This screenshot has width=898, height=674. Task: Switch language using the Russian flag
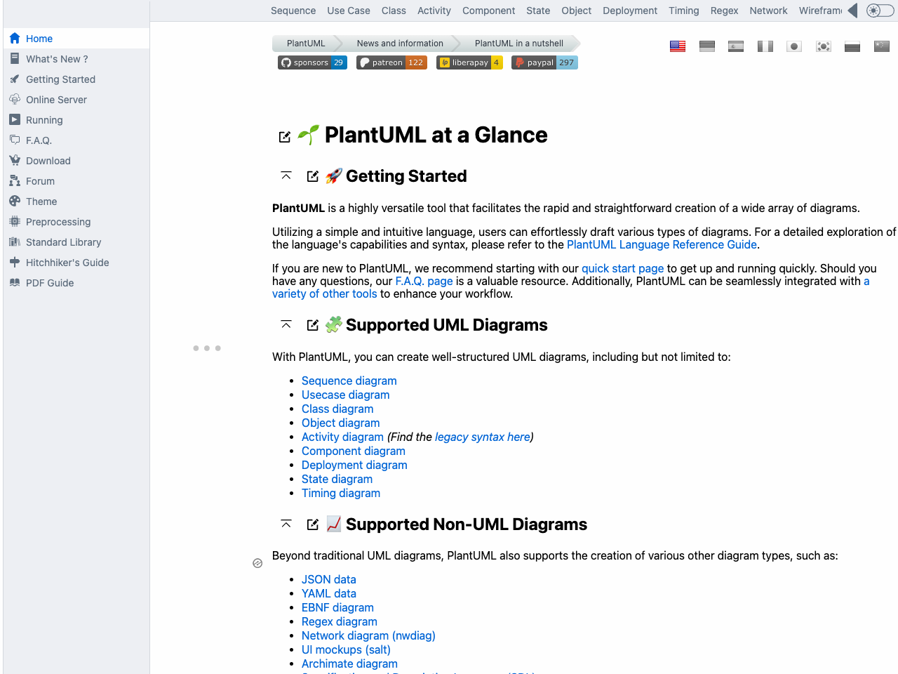pos(852,46)
